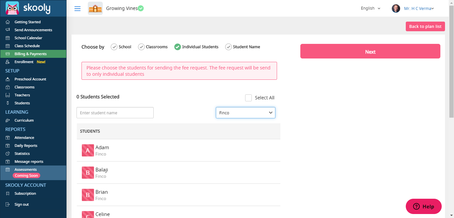454x218 pixels.
Task: Click the Students sidebar icon
Action: pos(8,103)
